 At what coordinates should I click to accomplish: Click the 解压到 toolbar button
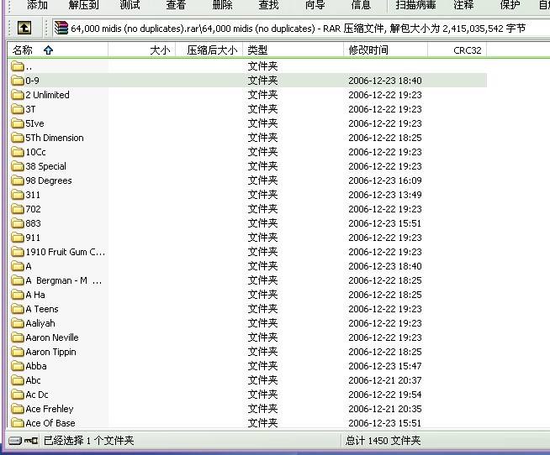point(84,5)
